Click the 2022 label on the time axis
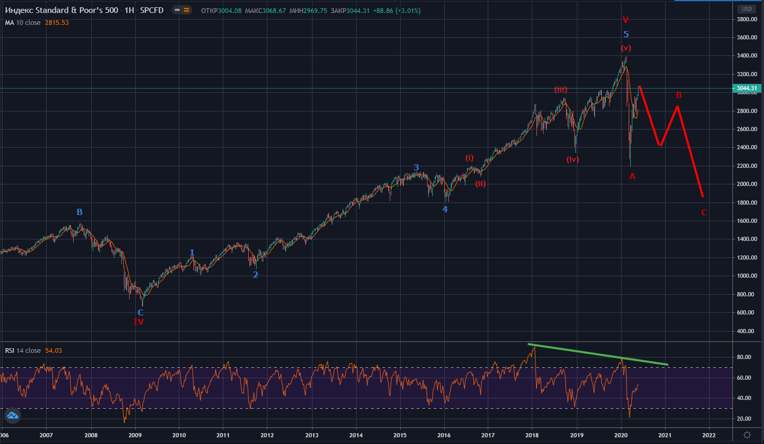Viewport: 764px width, 444px height. click(709, 435)
